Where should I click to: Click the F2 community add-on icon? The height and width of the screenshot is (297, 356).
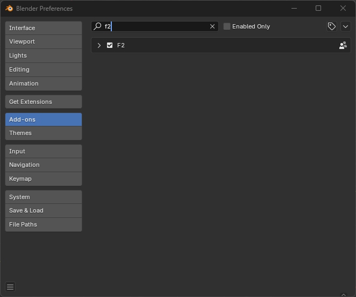coord(343,45)
